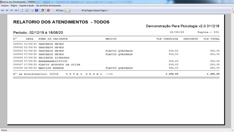This screenshot has height=132, width=234.
Task: Click the 'Nº da Página: Número Página: 1' label
Action: tap(95, 11)
